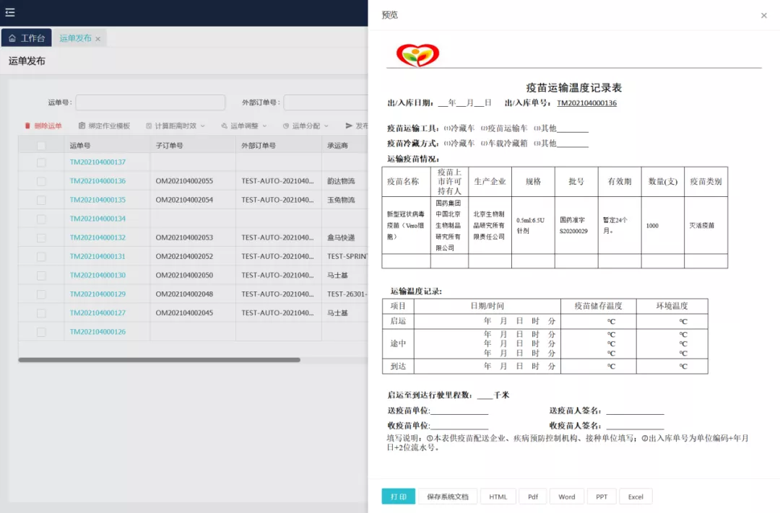Close the preview panel with the X icon
The height and width of the screenshot is (513, 780).
pos(763,14)
